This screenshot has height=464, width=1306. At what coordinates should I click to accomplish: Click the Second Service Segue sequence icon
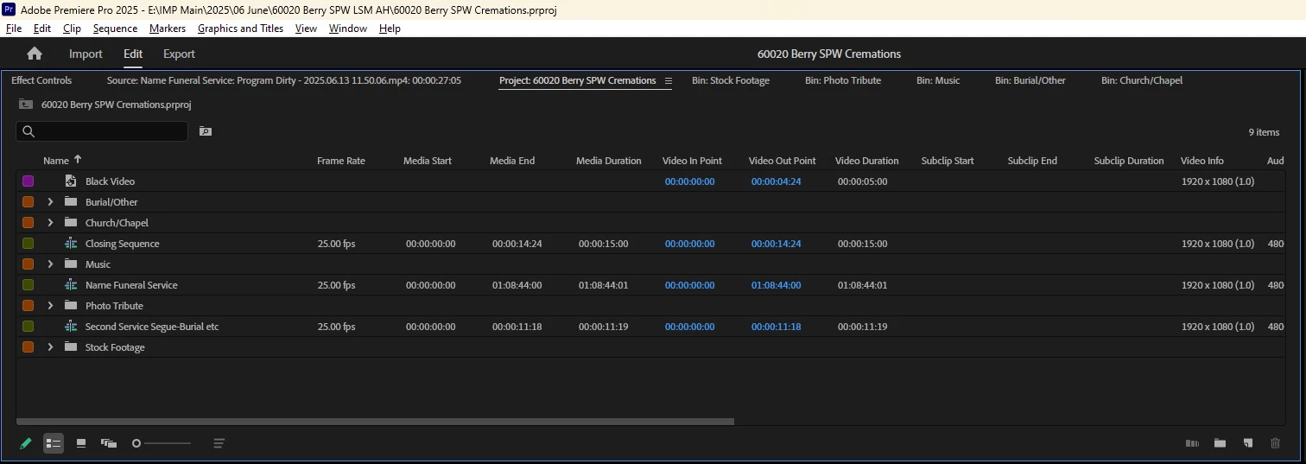tap(71, 327)
